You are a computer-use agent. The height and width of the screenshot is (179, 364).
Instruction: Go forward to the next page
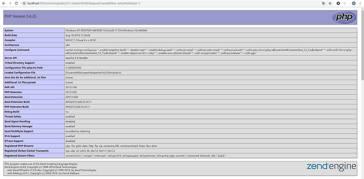(10, 3)
